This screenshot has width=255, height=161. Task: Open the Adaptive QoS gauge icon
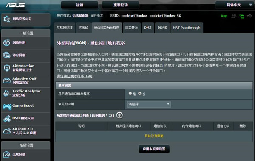tap(7, 80)
